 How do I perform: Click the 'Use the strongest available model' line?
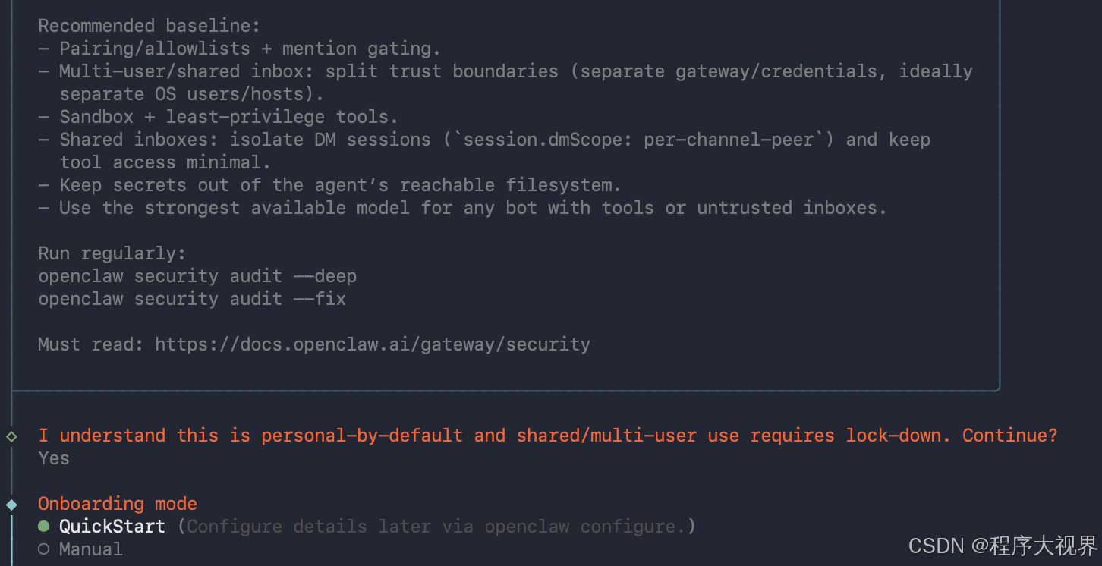coord(462,208)
